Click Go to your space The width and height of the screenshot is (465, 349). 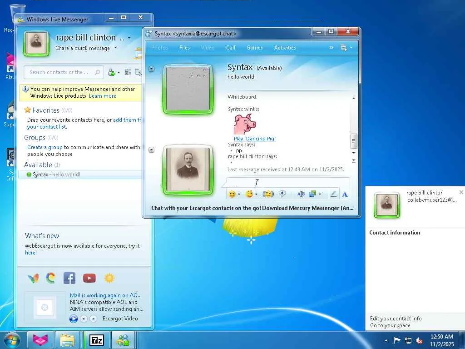390,325
